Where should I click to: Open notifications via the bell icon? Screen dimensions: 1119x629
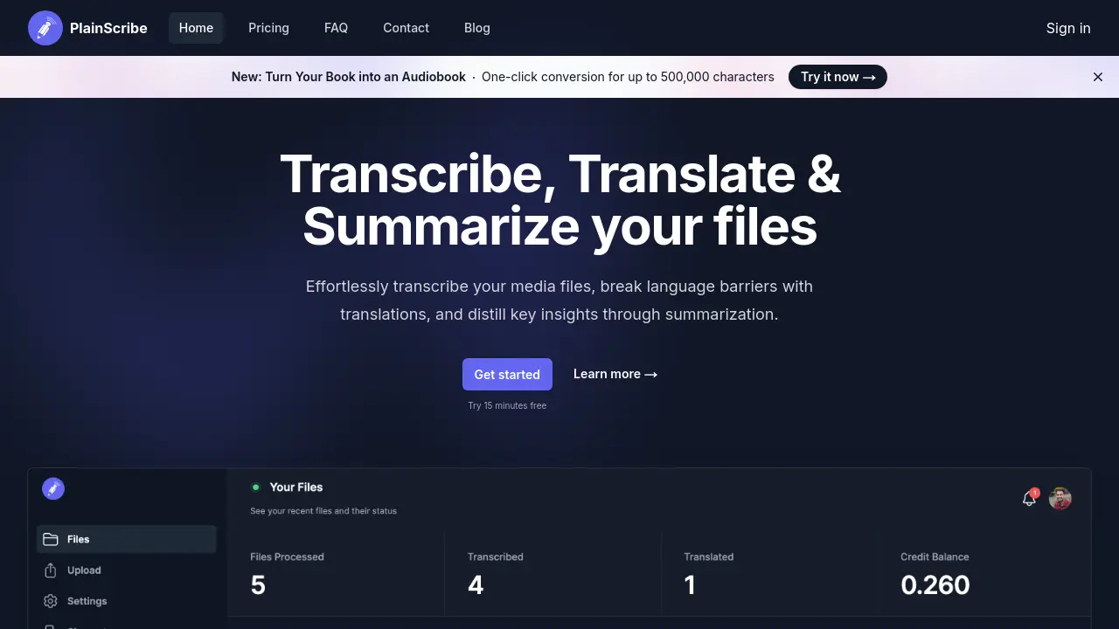pos(1029,499)
